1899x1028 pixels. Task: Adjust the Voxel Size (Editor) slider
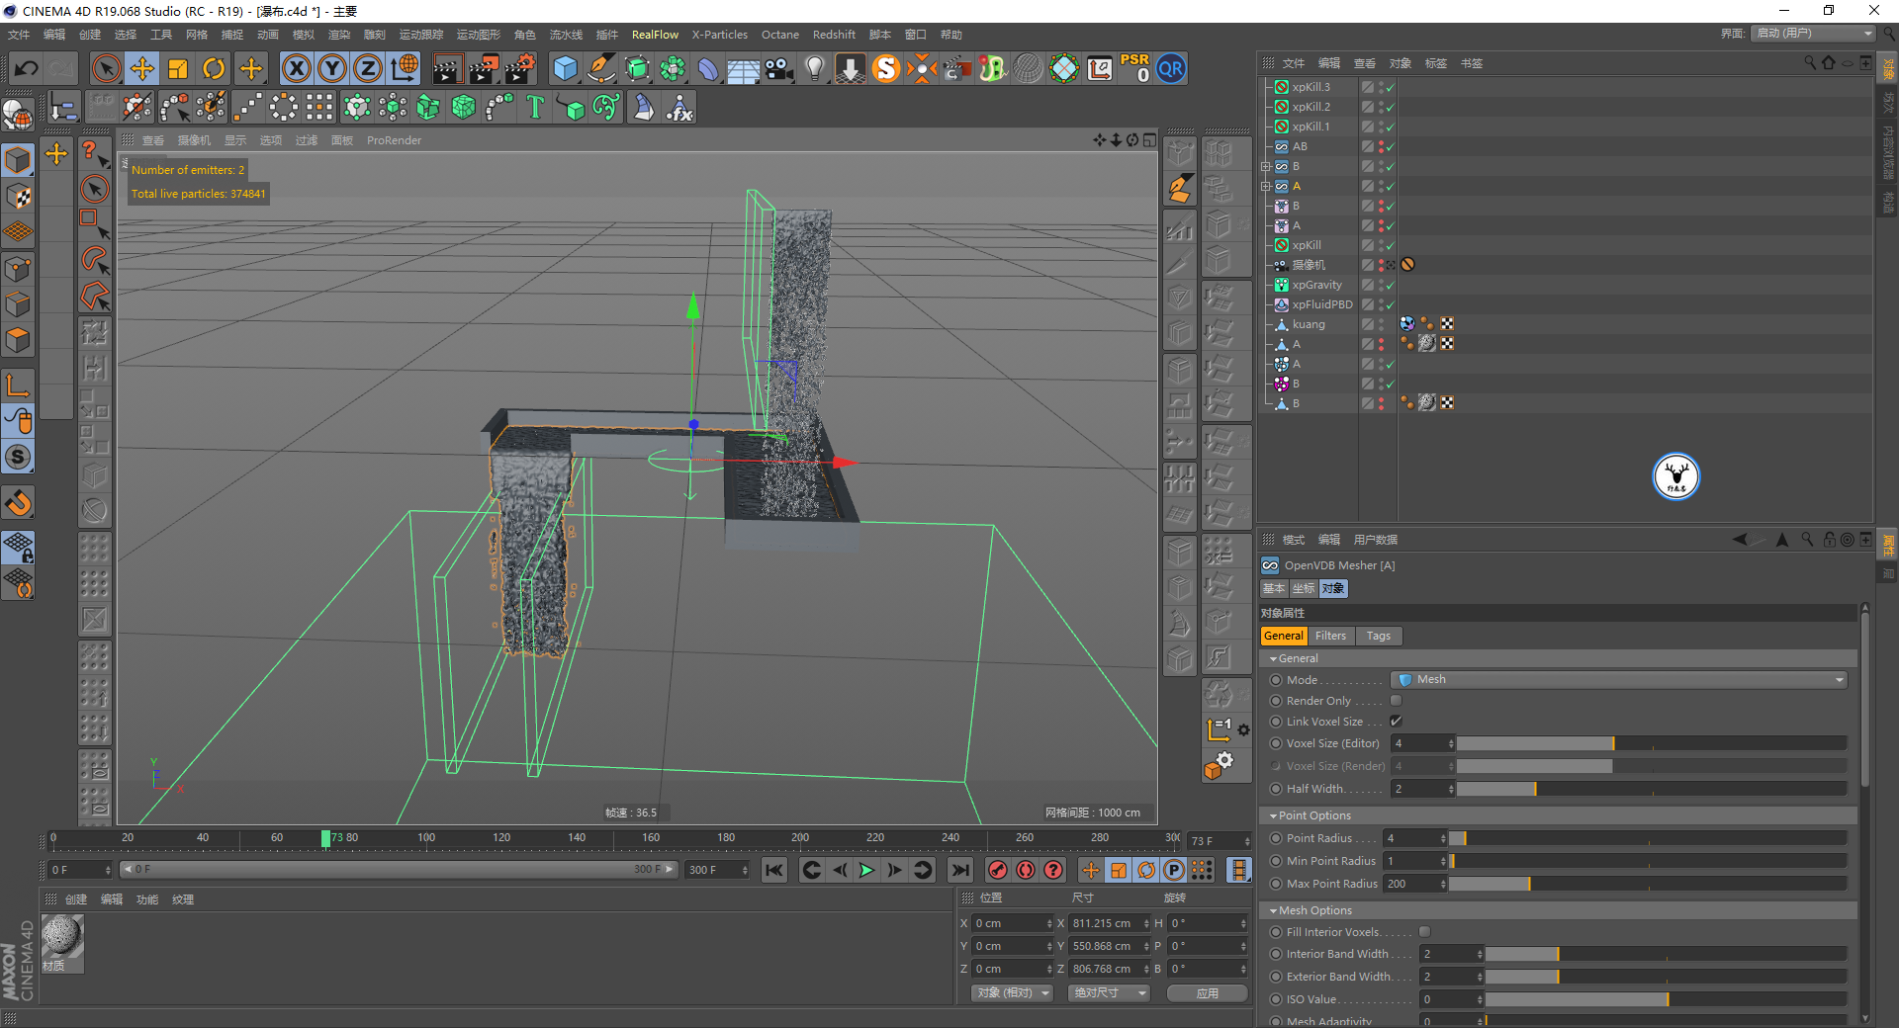1612,743
